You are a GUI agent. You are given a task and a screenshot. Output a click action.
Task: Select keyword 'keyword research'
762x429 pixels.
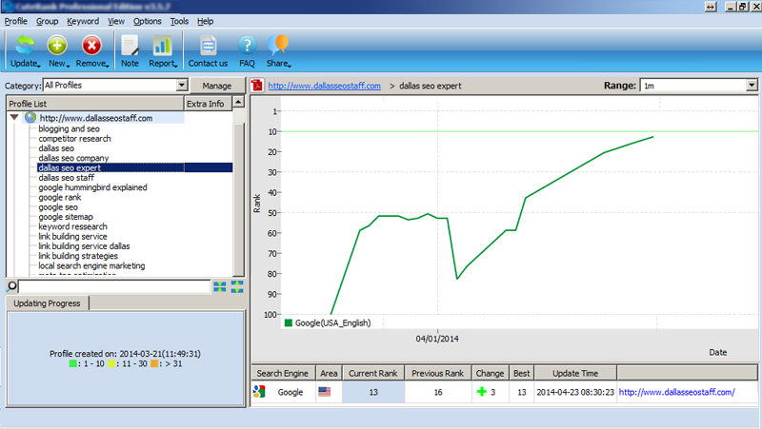(x=73, y=226)
